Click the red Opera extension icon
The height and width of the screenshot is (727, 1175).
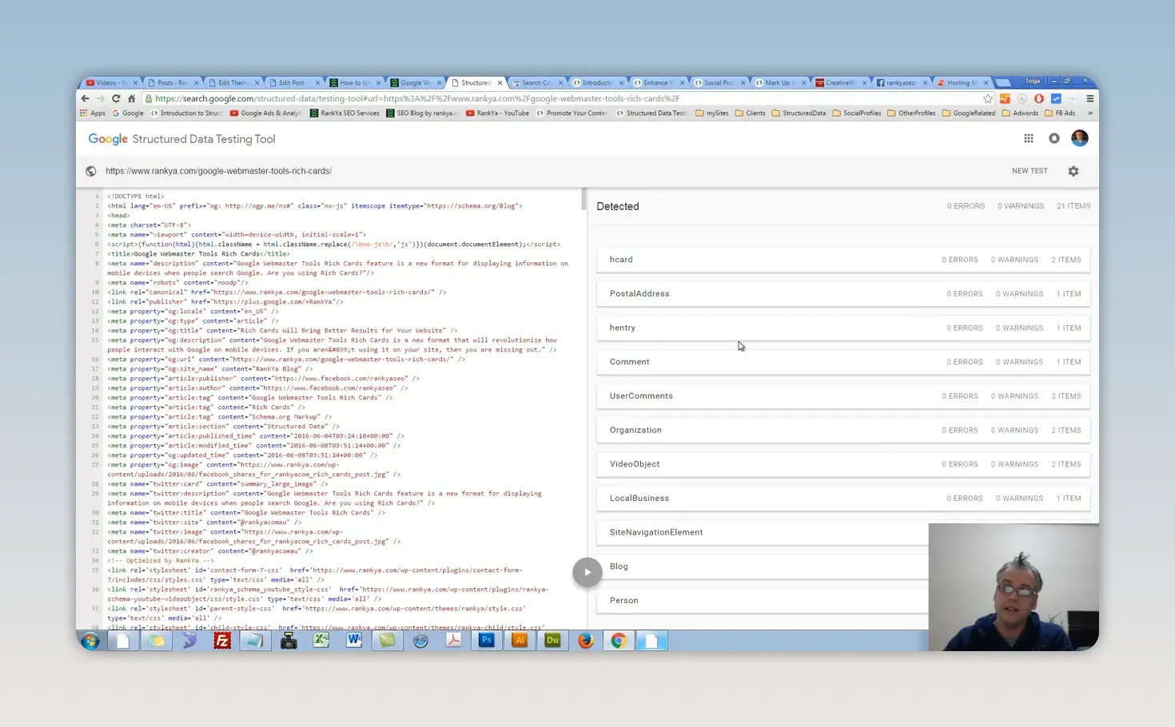(x=1039, y=98)
